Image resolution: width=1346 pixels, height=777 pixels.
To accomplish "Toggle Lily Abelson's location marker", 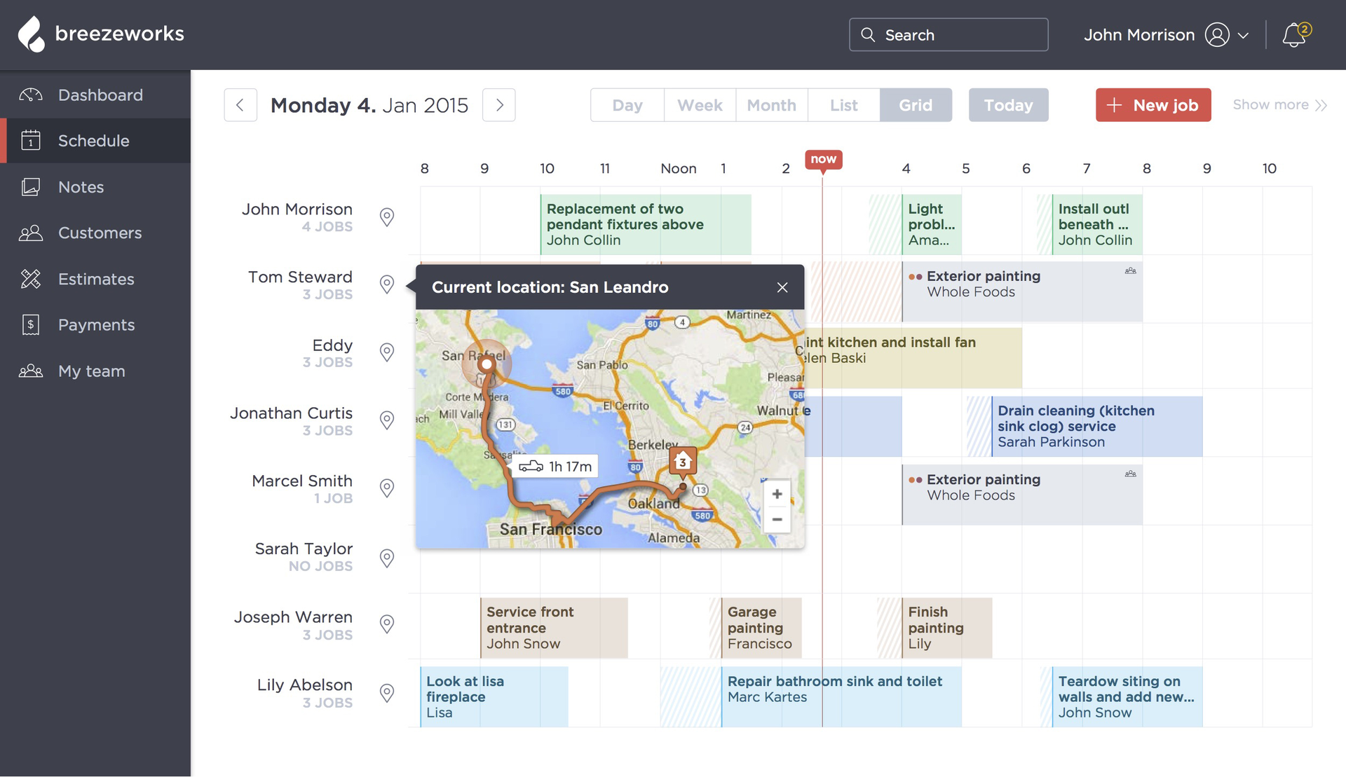I will [x=386, y=693].
